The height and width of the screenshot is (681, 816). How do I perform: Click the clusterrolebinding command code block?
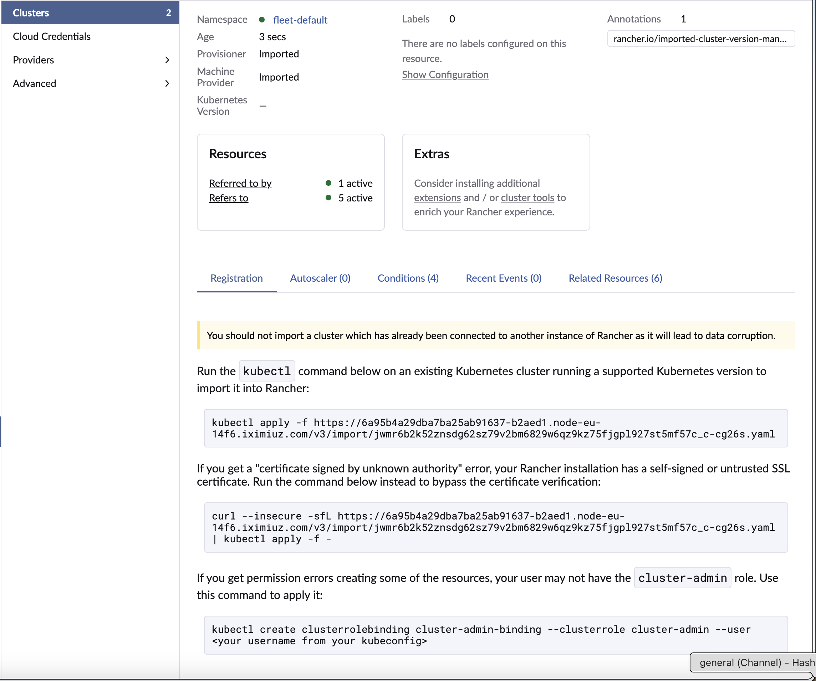point(496,635)
